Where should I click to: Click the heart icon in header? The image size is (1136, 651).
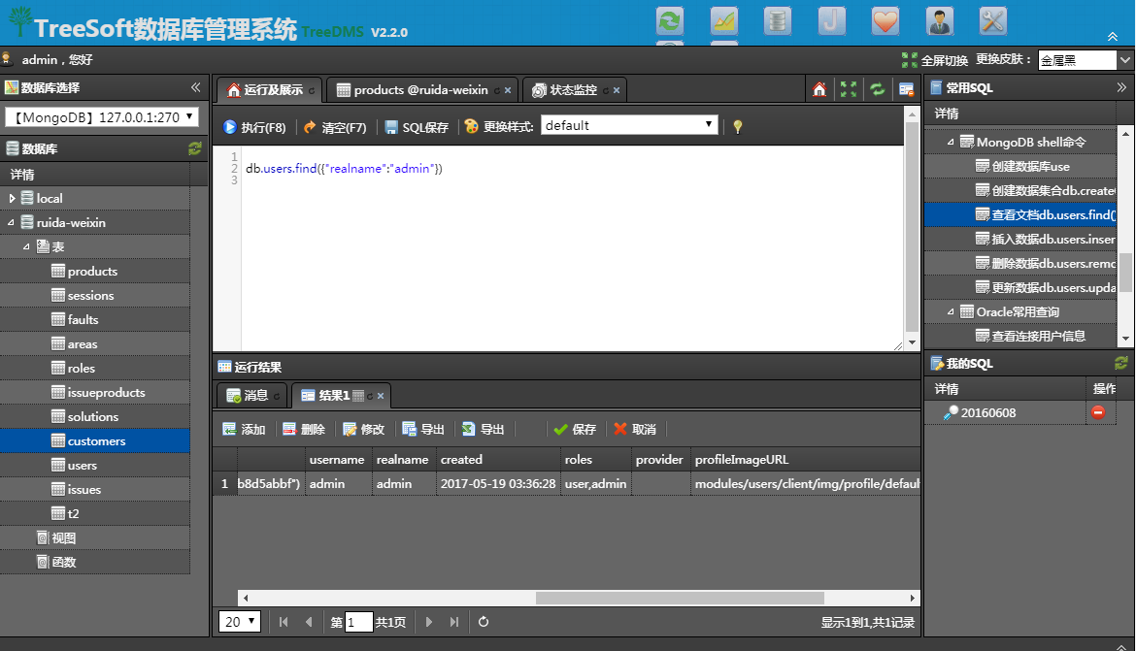(885, 20)
